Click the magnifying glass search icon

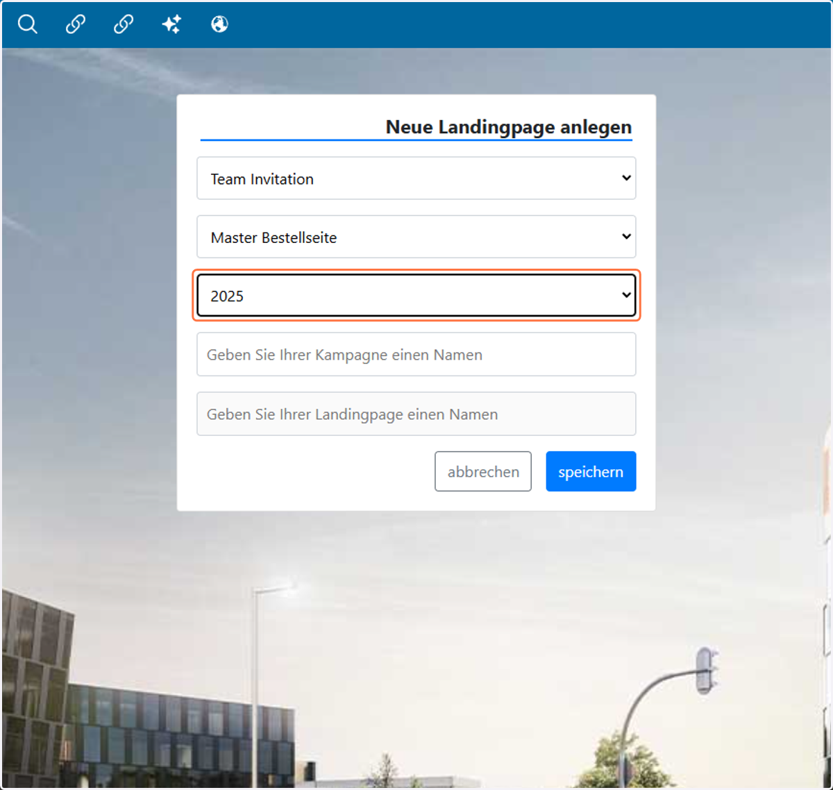coord(28,24)
